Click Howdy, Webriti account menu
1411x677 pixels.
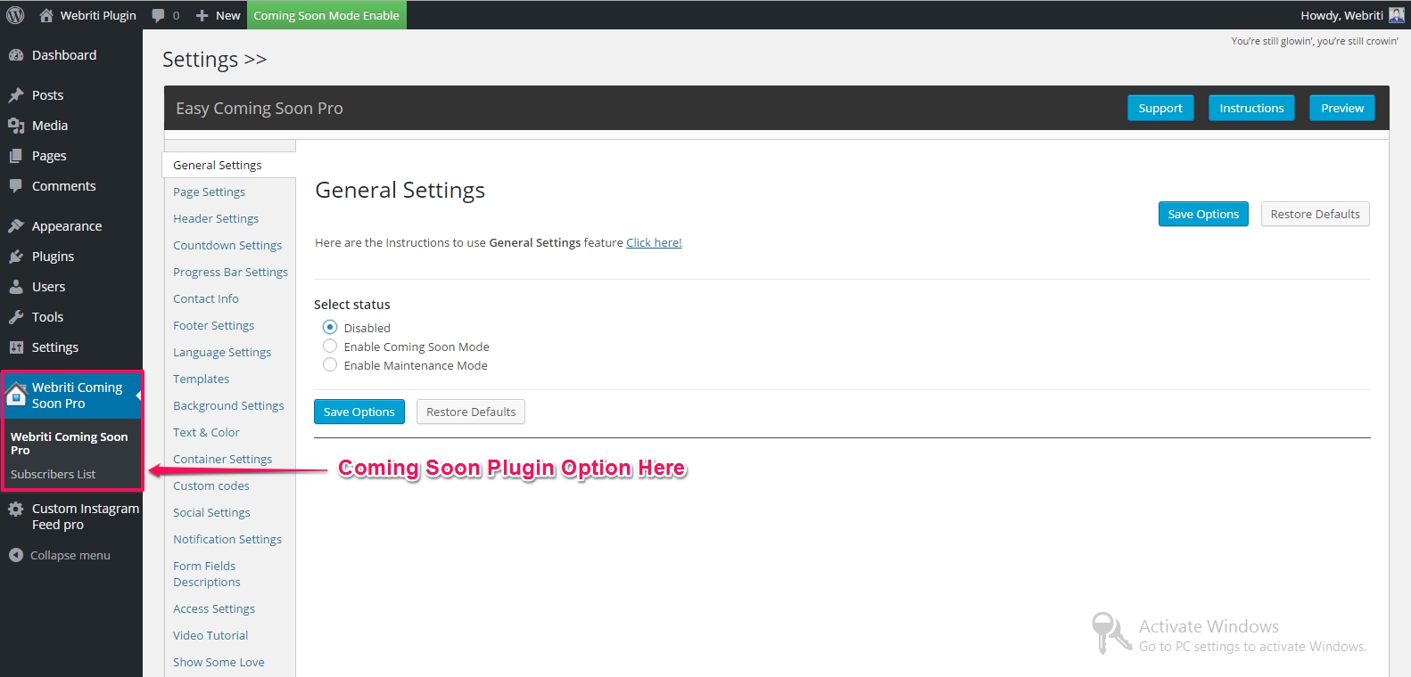click(x=1352, y=15)
